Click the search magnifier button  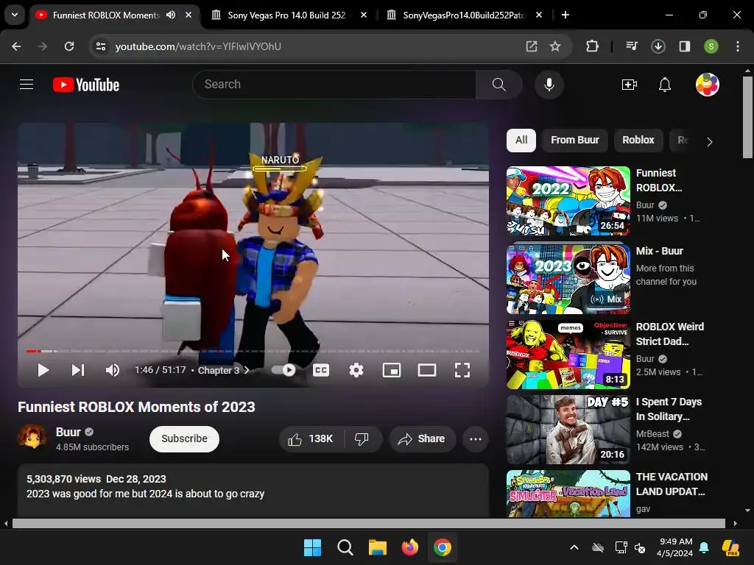click(498, 85)
